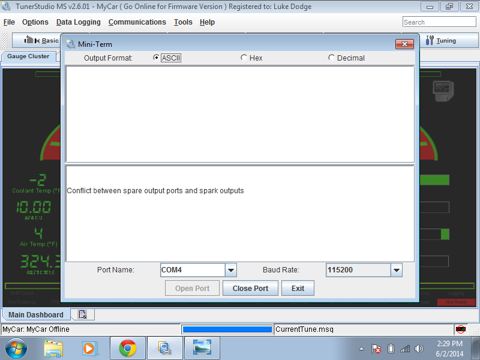Click the new dashboard tab icon
Screen dimensions: 480x360
[x=82, y=314]
